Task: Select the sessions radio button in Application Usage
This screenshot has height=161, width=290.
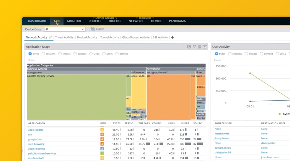Action: [43, 53]
